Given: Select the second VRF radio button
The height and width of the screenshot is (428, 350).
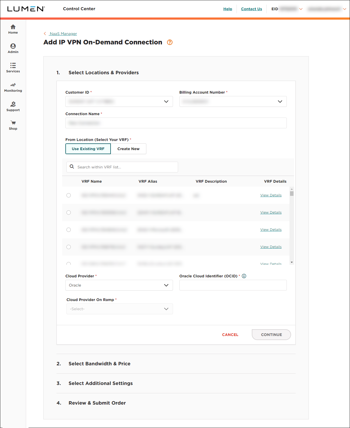Looking at the screenshot, I should pyautogui.click(x=69, y=213).
